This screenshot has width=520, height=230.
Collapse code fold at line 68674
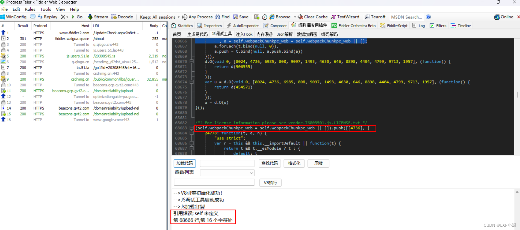[192, 82]
